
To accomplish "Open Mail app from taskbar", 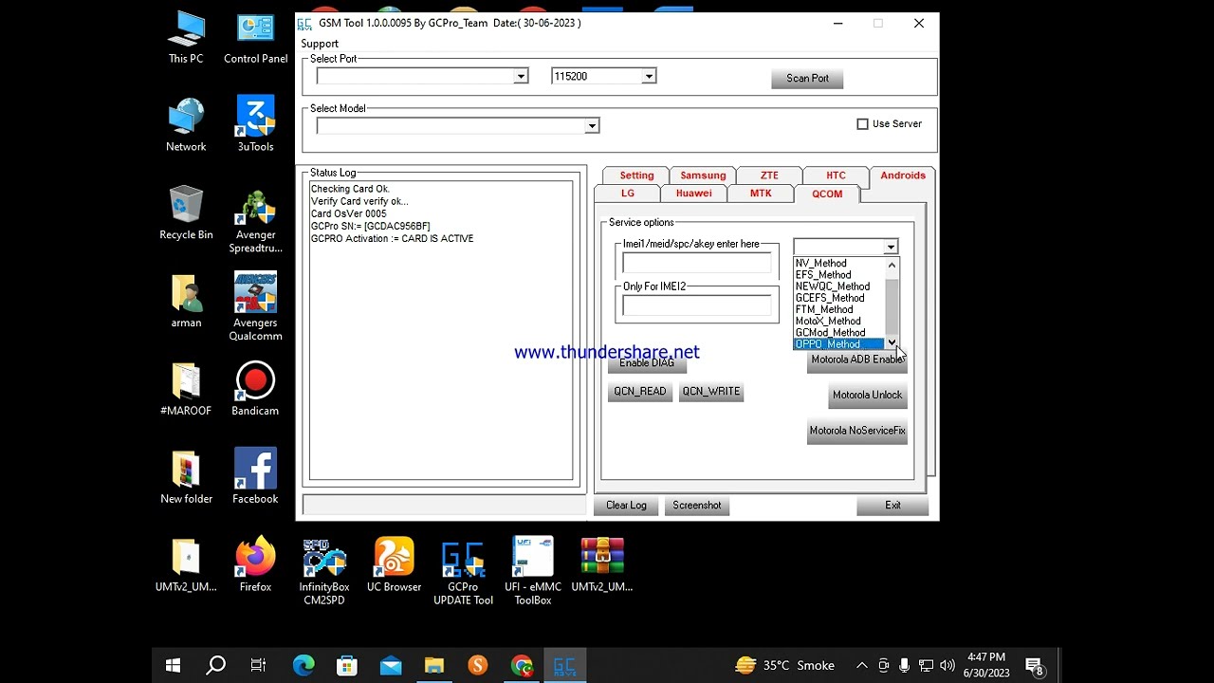I will pyautogui.click(x=391, y=666).
